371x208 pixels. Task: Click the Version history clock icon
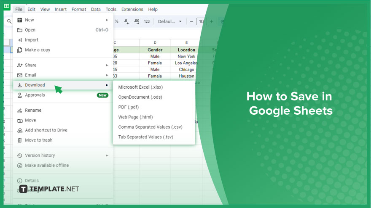tap(20, 155)
